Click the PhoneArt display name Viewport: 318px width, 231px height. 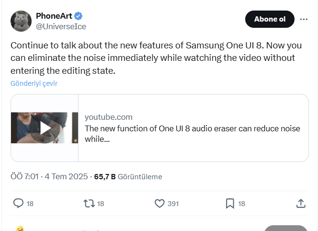click(x=54, y=16)
